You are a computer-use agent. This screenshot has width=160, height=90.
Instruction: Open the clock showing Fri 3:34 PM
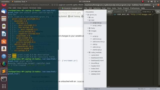pyautogui.click(x=84, y=1)
